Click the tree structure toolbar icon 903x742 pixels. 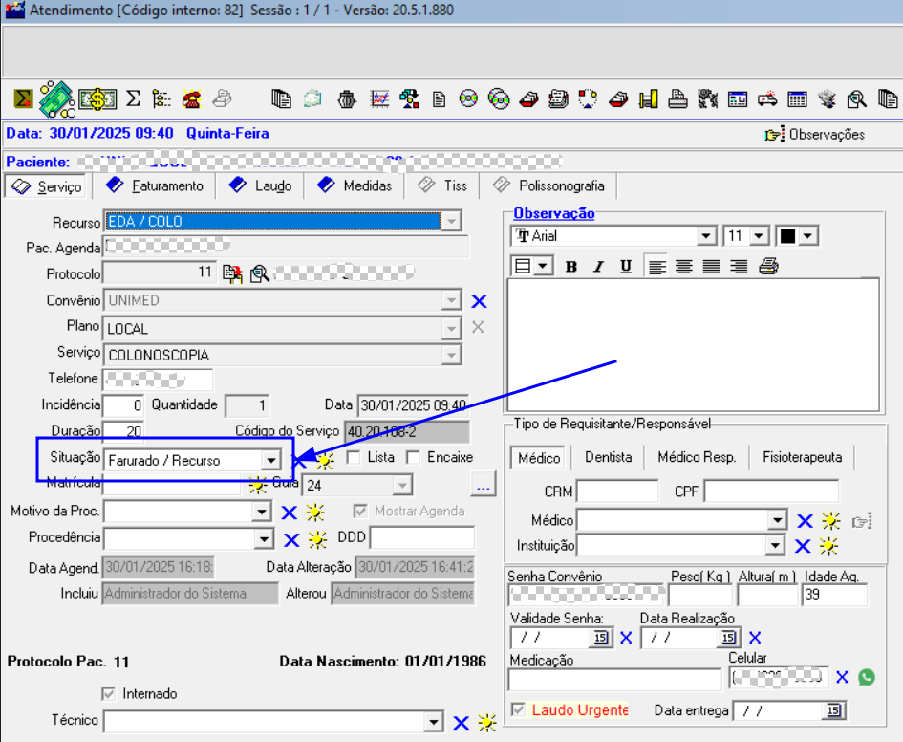point(161,99)
